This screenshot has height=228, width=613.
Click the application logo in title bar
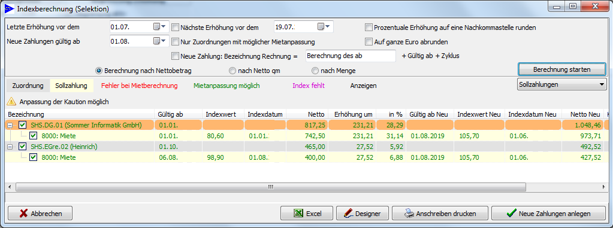click(9, 8)
